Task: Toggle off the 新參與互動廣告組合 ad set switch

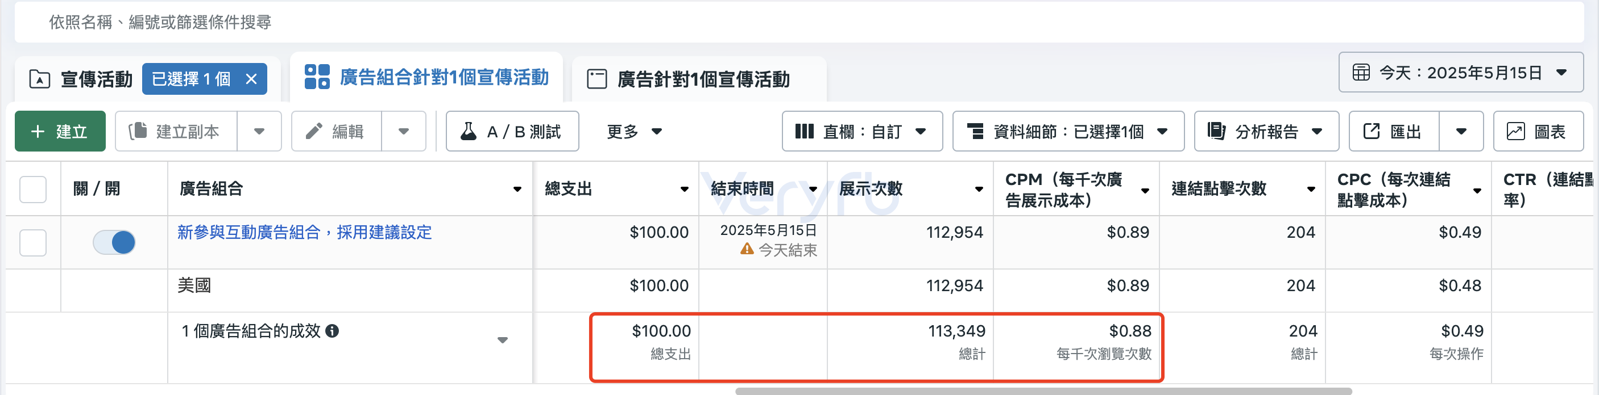Action: tap(114, 242)
